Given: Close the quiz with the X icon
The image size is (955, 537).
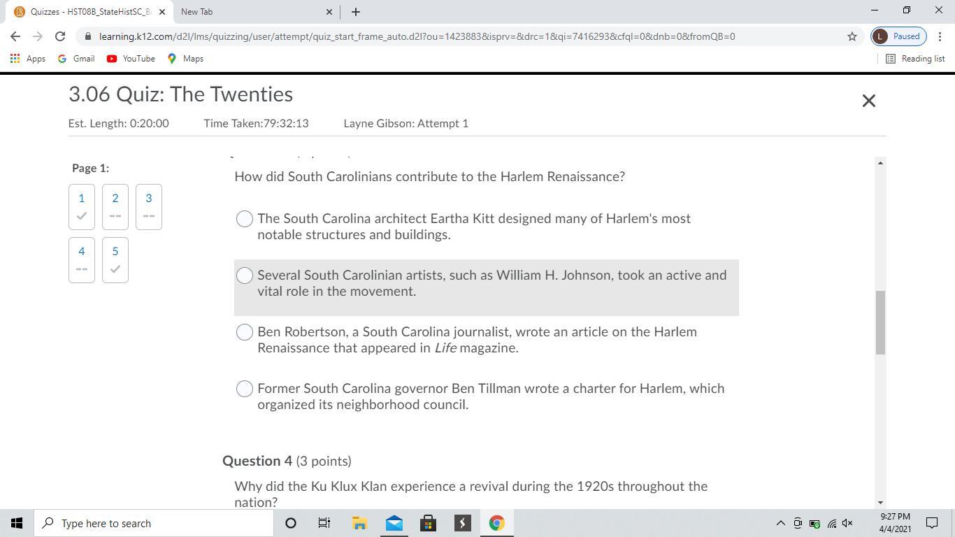Looking at the screenshot, I should pyautogui.click(x=868, y=101).
